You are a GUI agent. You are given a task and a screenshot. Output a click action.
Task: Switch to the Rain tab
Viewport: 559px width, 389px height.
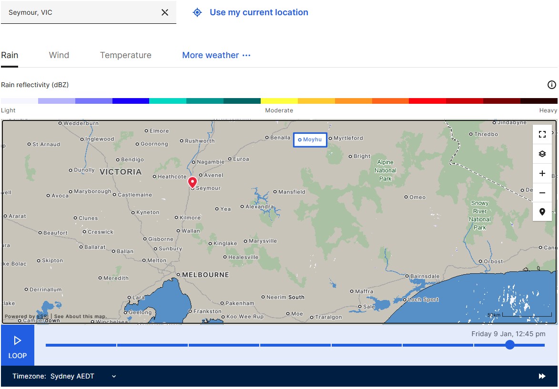coord(10,55)
